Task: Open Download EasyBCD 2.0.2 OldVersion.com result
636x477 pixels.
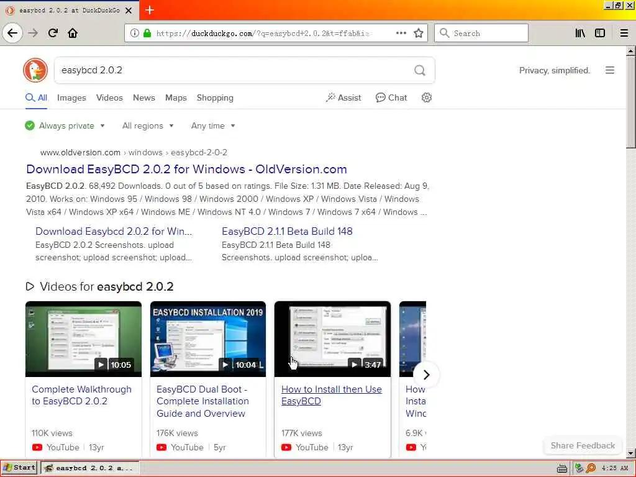Action: 186,169
